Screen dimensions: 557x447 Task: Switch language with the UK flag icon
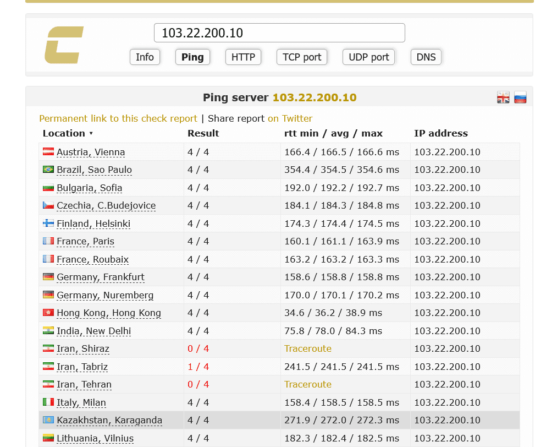(503, 97)
